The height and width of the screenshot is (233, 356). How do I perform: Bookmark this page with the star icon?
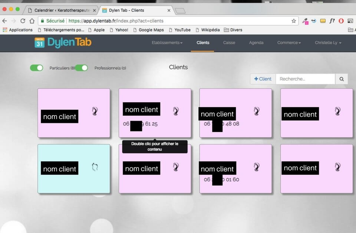pyautogui.click(x=294, y=21)
